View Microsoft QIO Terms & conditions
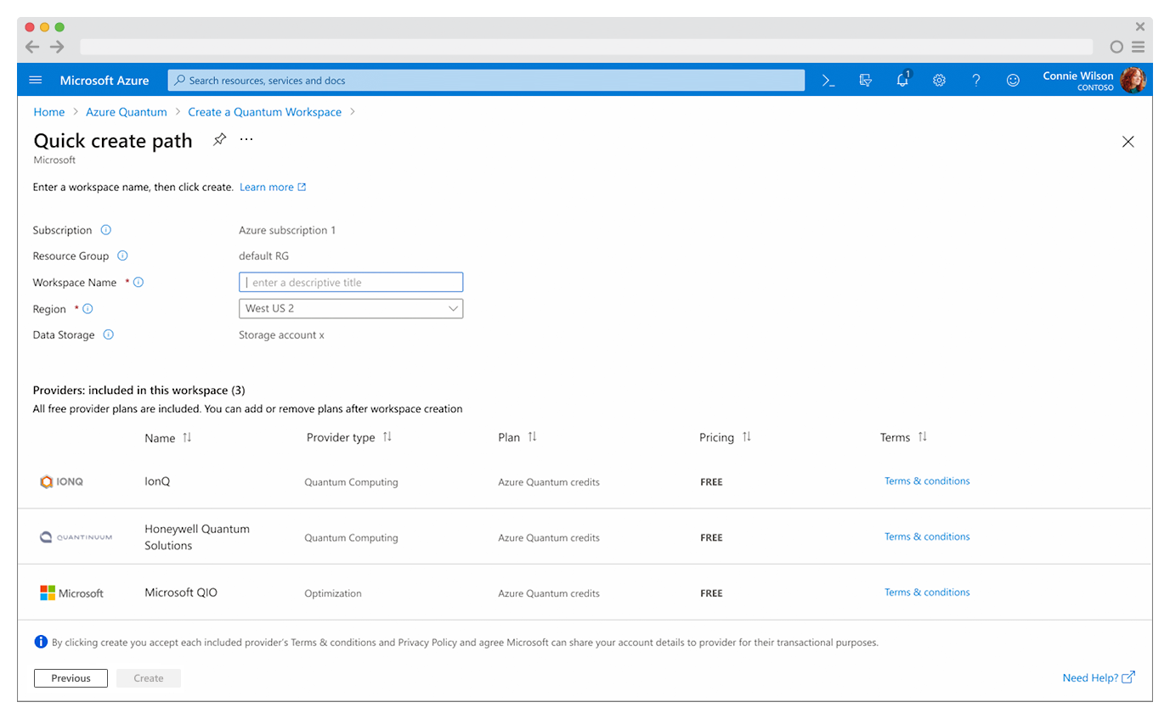Viewport: 1170px width, 719px height. tap(927, 593)
